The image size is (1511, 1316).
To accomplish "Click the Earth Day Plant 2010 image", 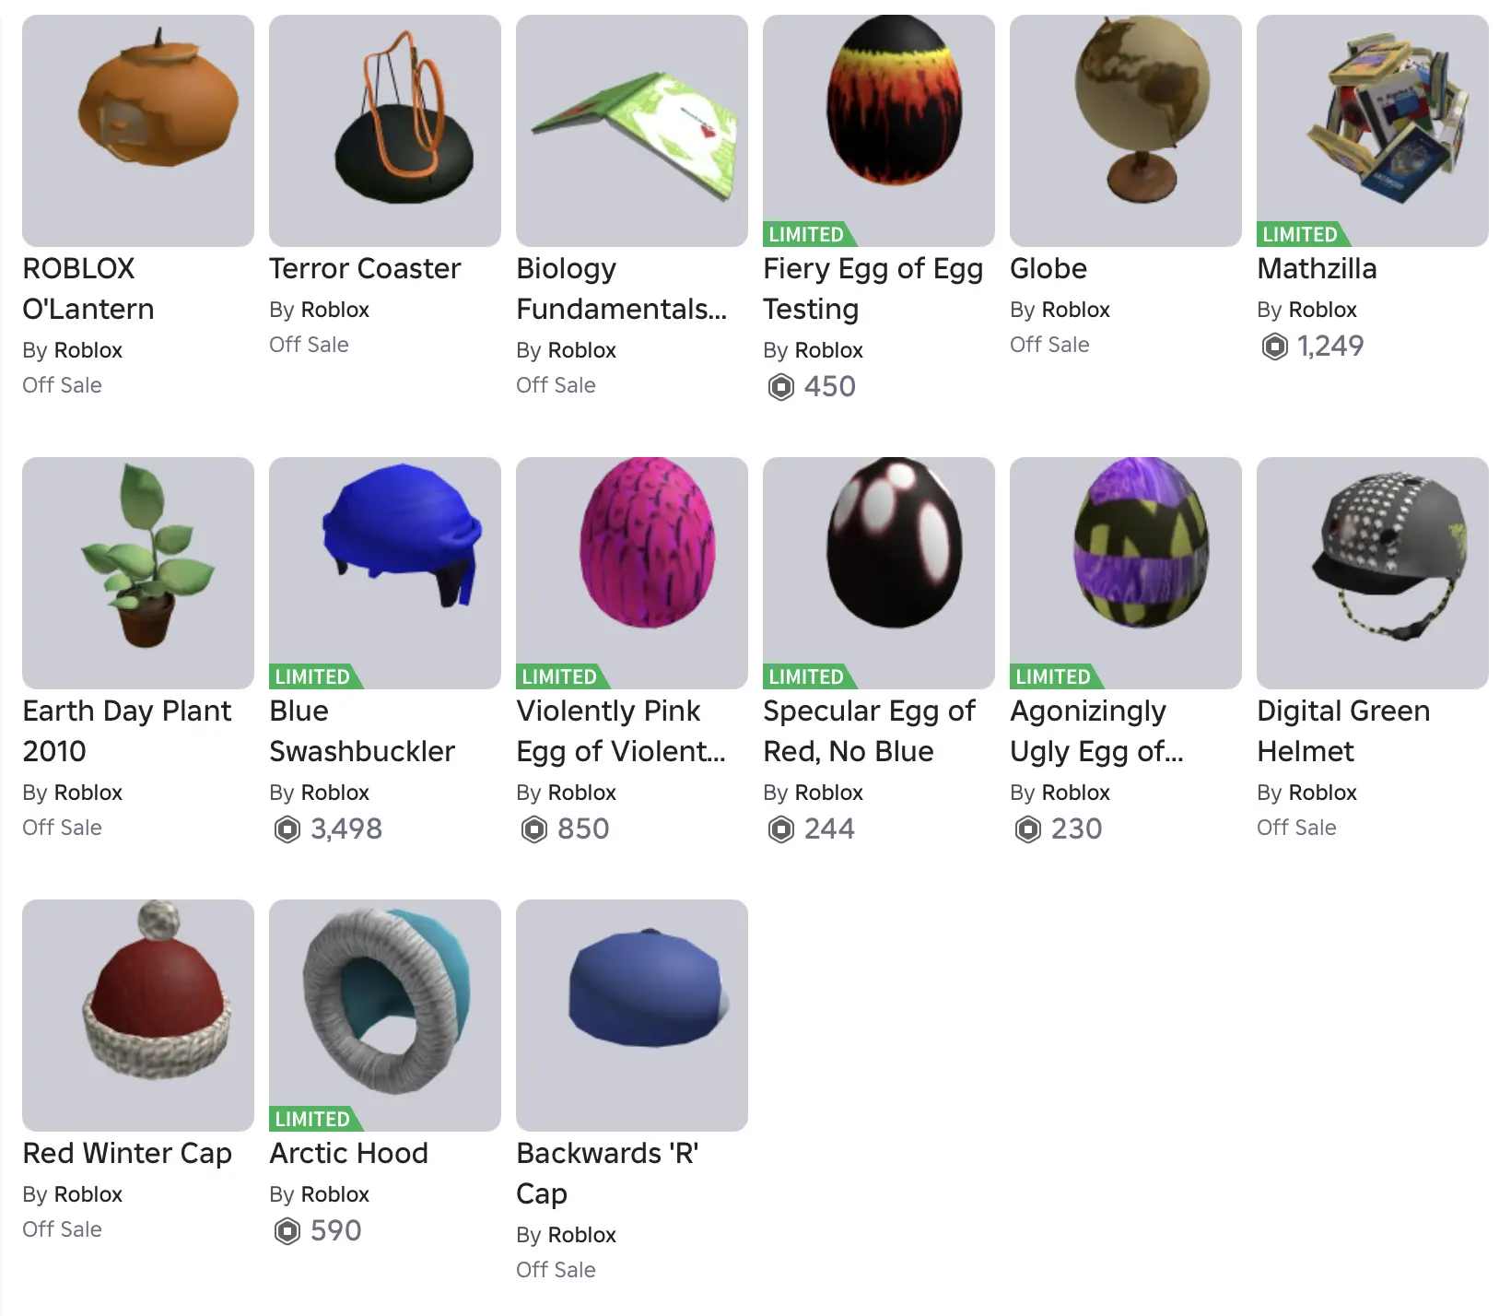I will tap(138, 573).
